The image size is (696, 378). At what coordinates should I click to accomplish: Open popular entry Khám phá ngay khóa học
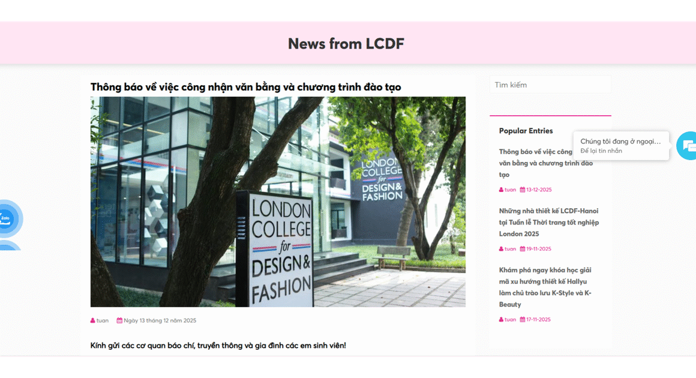(545, 287)
